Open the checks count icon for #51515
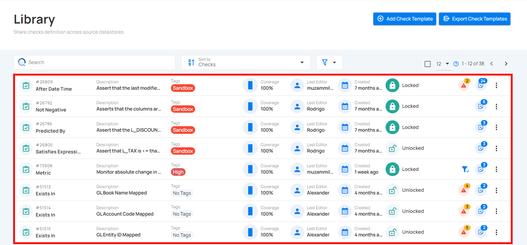Image resolution: width=527 pixels, height=245 pixels. [481, 232]
